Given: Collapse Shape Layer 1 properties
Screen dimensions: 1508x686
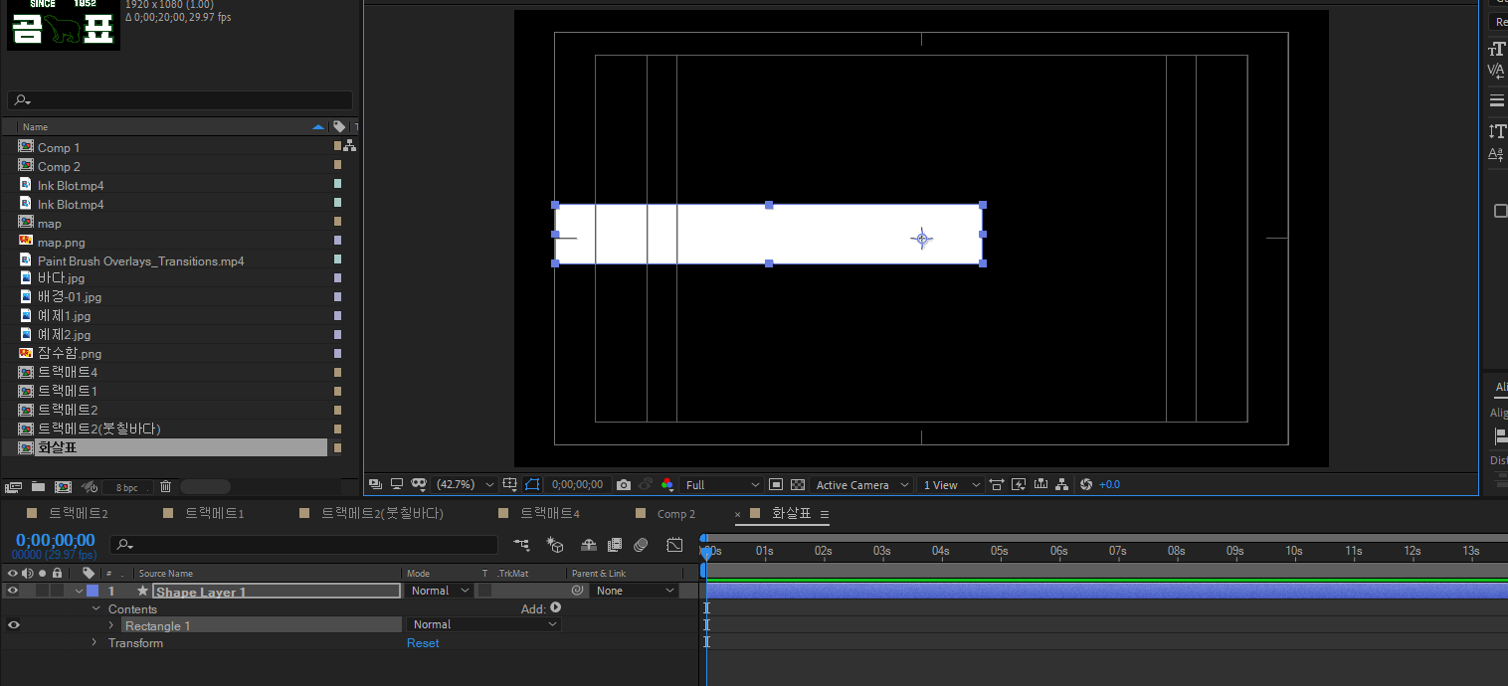Looking at the screenshot, I should pyautogui.click(x=79, y=592).
